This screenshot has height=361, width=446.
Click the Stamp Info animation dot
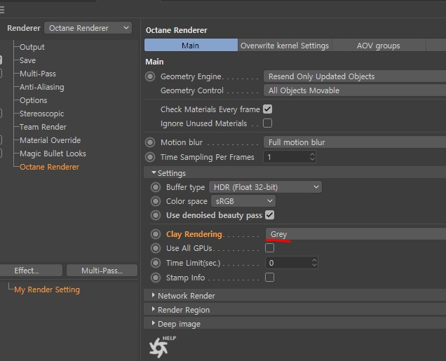[156, 278]
